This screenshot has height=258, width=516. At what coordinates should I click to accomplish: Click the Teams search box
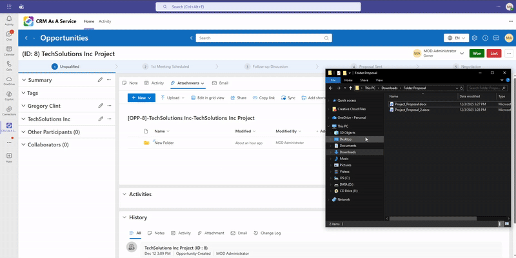click(258, 6)
